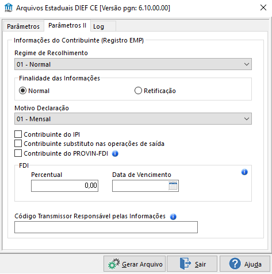The image size is (272, 274).
Task: Close the Arquivos Estaduais DIEF CE window
Action: tap(263, 7)
